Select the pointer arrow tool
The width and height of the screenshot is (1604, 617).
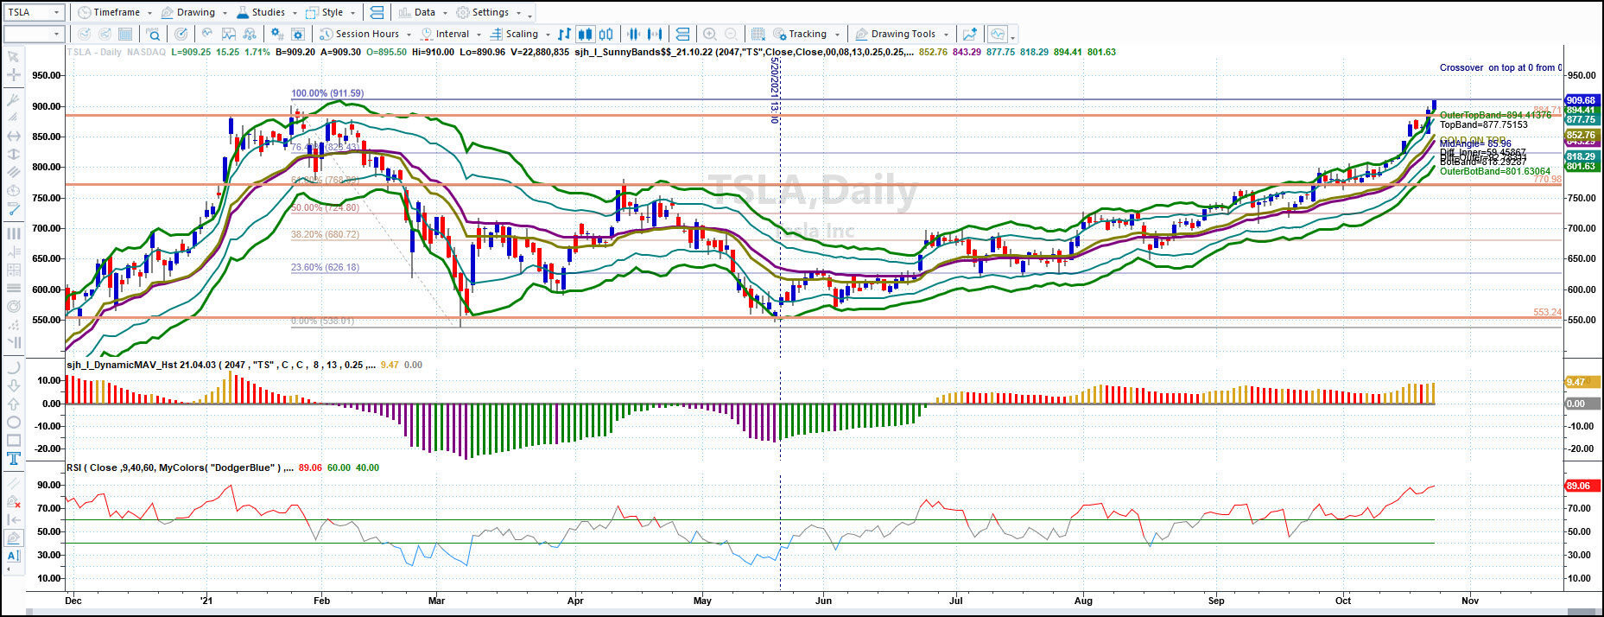click(13, 56)
